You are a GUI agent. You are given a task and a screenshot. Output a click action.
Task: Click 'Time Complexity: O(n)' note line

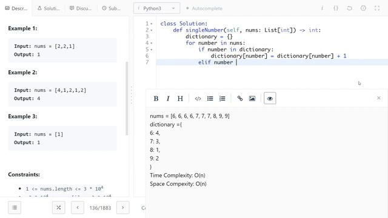(178, 175)
